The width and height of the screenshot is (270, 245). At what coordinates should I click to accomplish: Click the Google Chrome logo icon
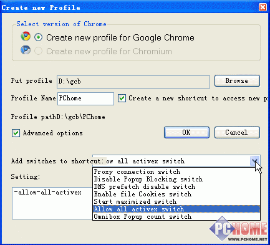coord(26,36)
